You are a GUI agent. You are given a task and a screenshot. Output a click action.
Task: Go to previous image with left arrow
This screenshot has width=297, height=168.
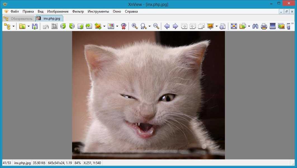click(167, 26)
